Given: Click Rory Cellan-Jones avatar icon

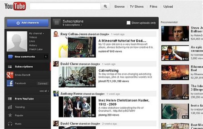Looking at the screenshot, I should tap(56, 34).
